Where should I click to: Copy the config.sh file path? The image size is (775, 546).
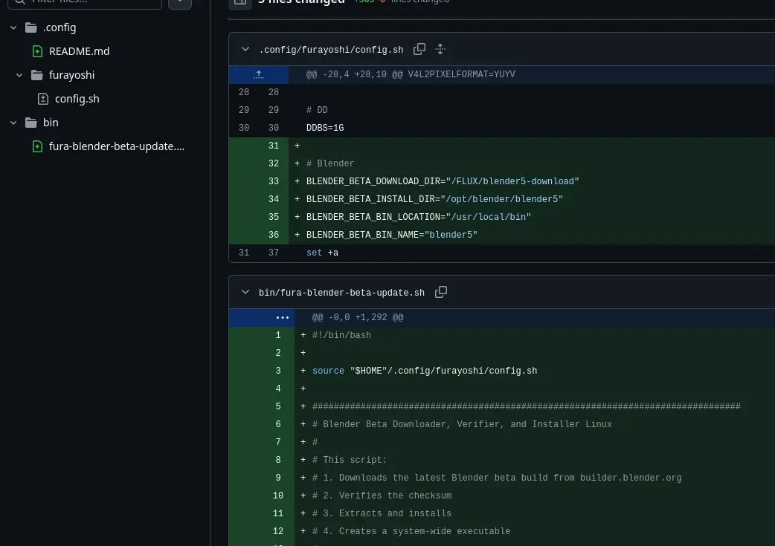pos(419,49)
